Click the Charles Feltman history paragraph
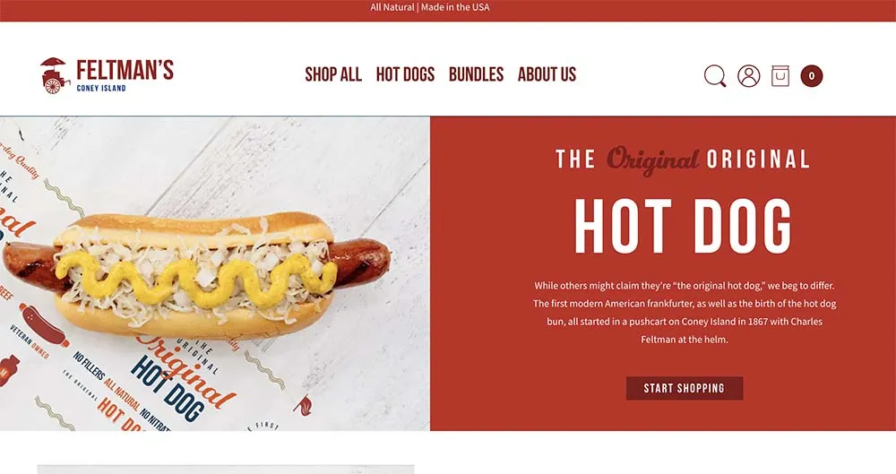Screen dimensions: 896x474 point(685,312)
